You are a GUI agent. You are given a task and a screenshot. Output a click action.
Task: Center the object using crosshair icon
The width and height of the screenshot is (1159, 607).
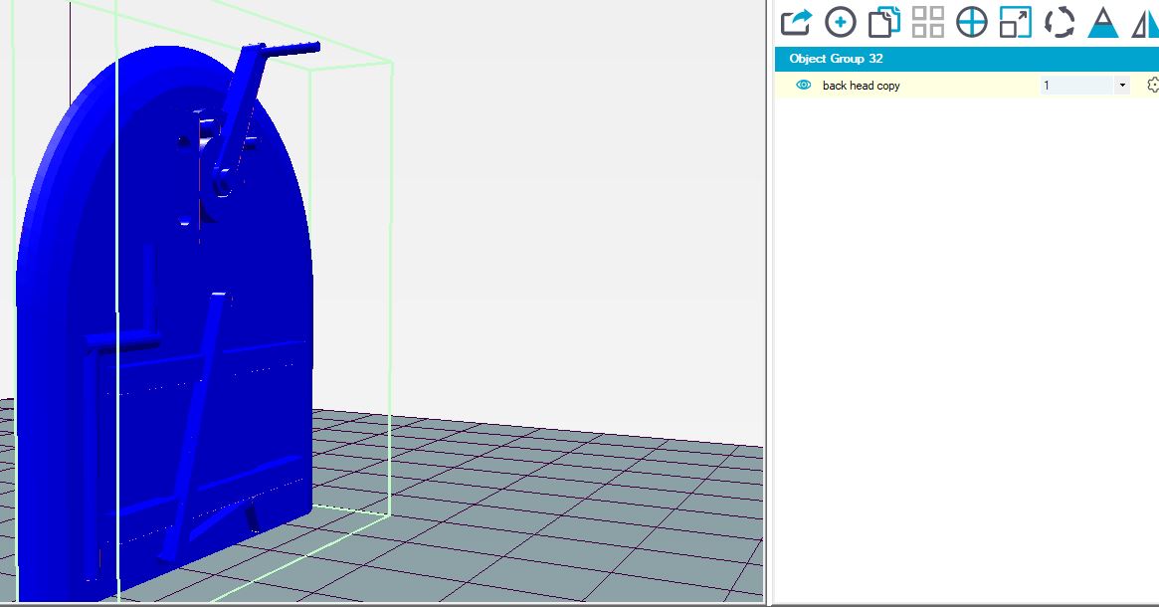[x=971, y=22]
